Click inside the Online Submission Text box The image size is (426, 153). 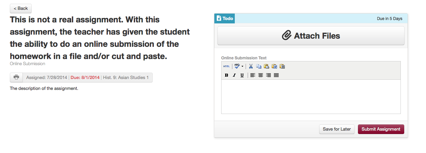(x=311, y=97)
